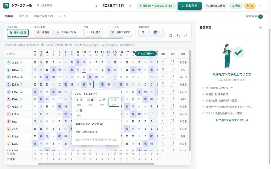Viewport: 271px width, 169px height.
Task: Activate the 入れ替え swap tool
Action: (x=93, y=32)
